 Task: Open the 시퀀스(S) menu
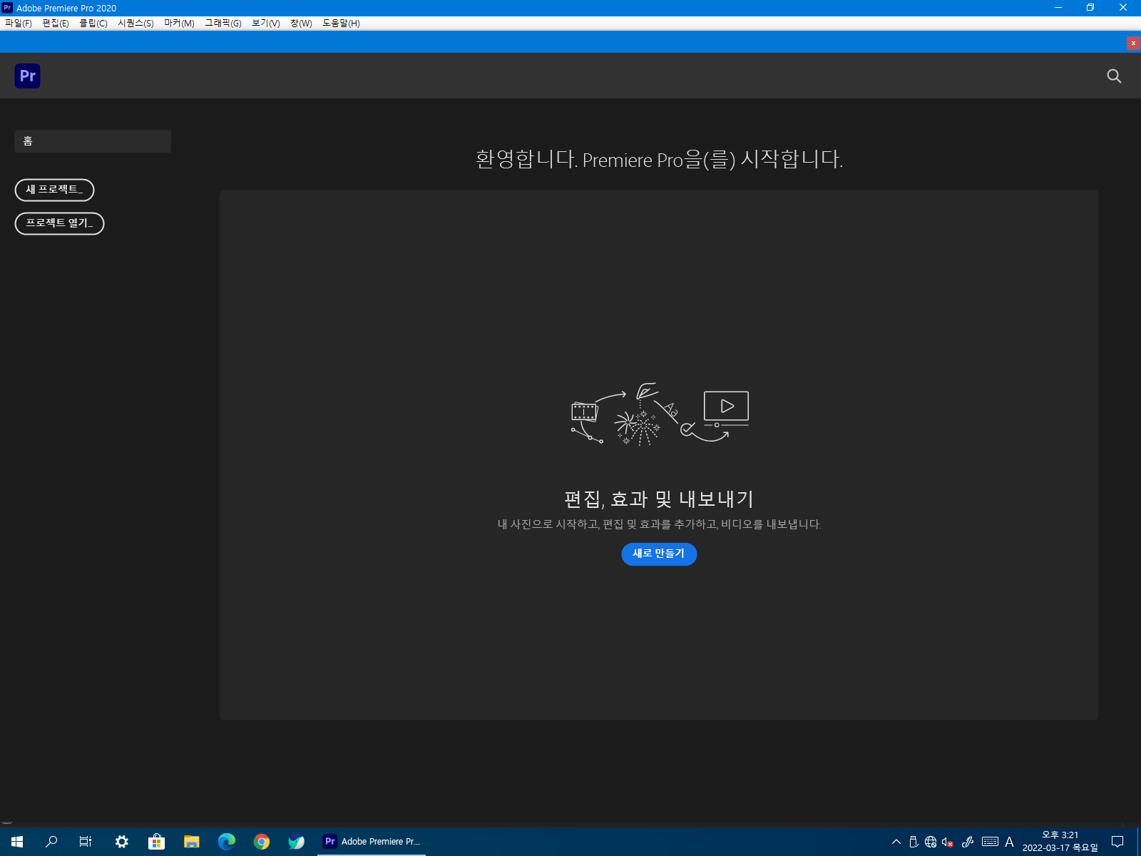tap(135, 23)
